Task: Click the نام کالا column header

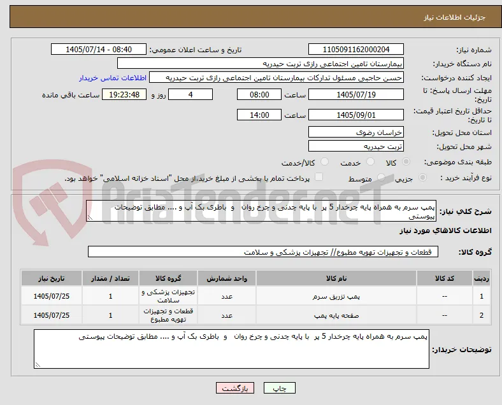Action: pyautogui.click(x=336, y=278)
